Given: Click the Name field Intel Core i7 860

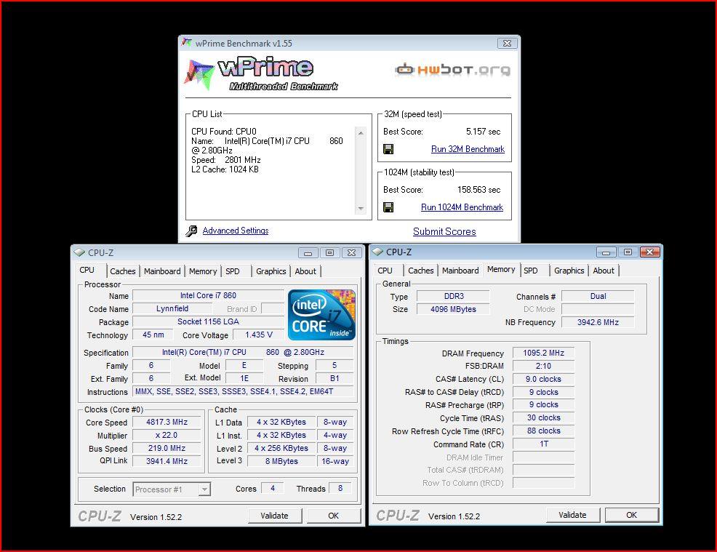Looking at the screenshot, I should [x=208, y=295].
